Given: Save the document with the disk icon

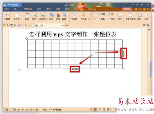Looking at the screenshot, I should pyautogui.click(x=8, y=25).
